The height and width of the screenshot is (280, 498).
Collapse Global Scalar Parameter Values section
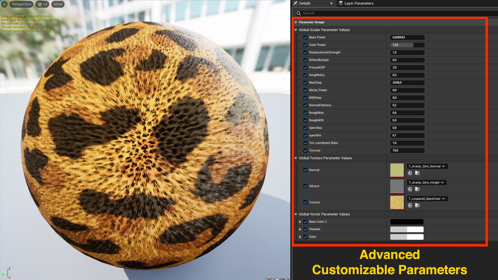(x=296, y=30)
